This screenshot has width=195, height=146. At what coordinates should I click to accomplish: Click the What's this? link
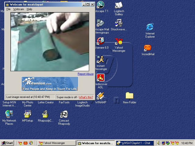click(86, 97)
